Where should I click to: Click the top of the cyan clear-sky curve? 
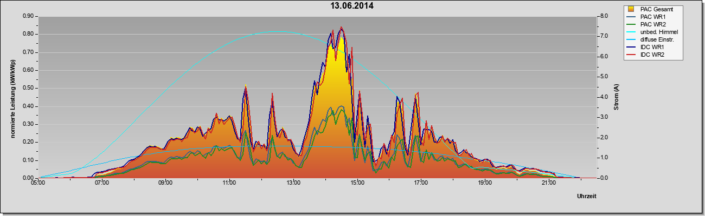coord(277,31)
